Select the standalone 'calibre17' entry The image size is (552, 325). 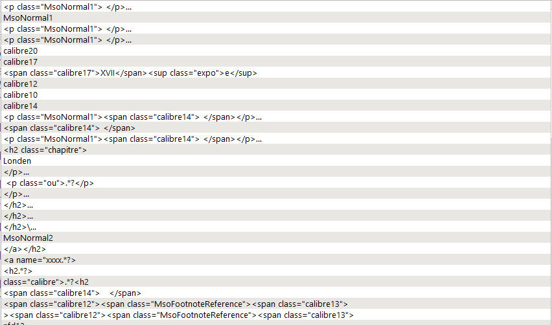[21, 62]
